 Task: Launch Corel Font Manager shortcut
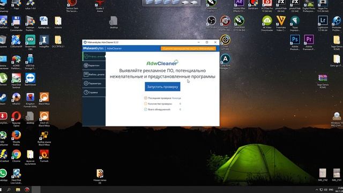coord(225,62)
